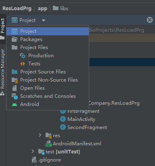Image resolution: width=155 pixels, height=166 pixels.
Task: Click the Open Files document icon
Action: point(15,88)
